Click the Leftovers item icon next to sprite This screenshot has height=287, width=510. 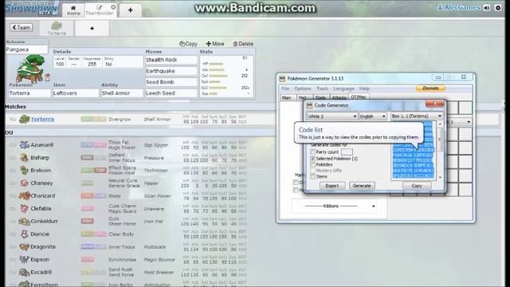coord(48,77)
